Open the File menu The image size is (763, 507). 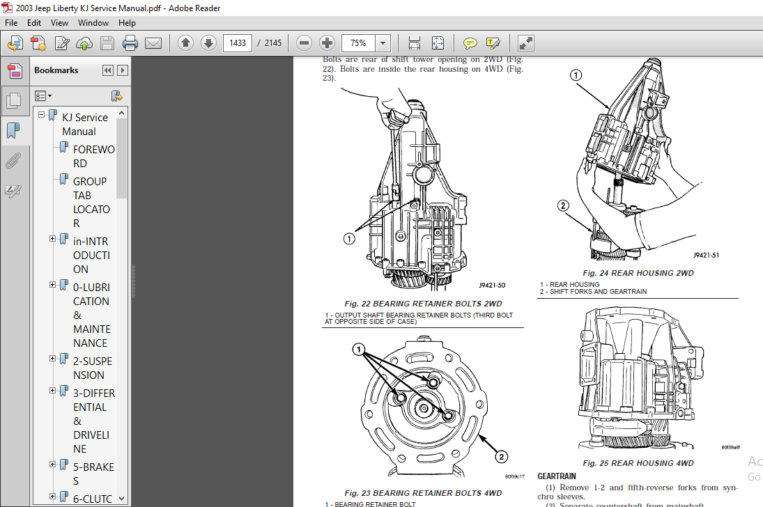coord(11,23)
